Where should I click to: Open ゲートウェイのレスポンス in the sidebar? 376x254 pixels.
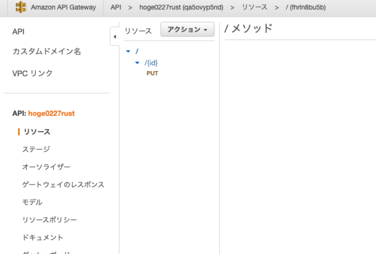click(x=63, y=185)
